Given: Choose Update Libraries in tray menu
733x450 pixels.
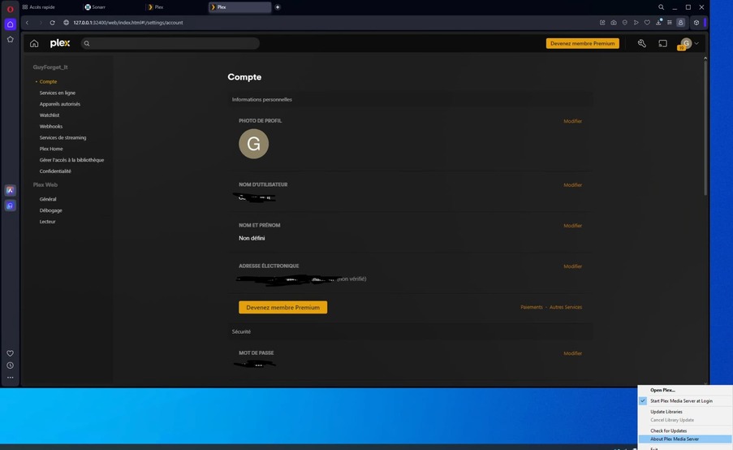Looking at the screenshot, I should pyautogui.click(x=666, y=412).
